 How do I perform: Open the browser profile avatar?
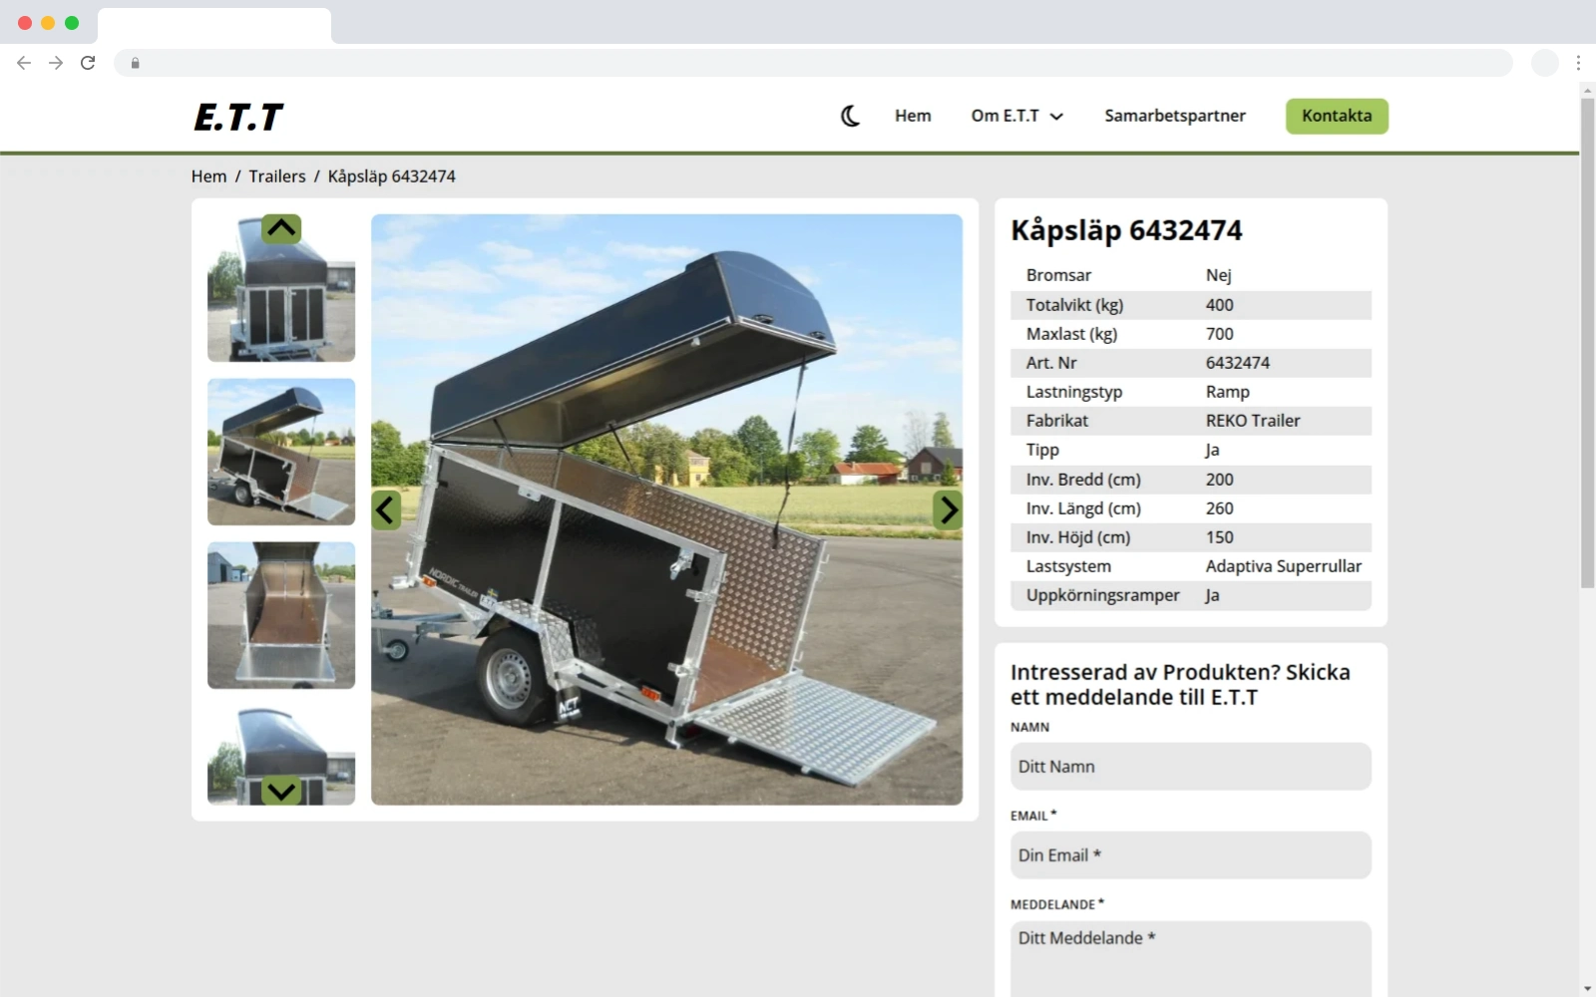pos(1545,63)
